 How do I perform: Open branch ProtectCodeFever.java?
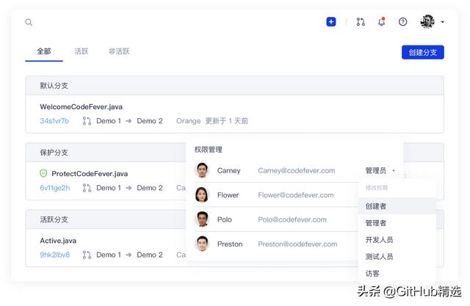(90, 174)
